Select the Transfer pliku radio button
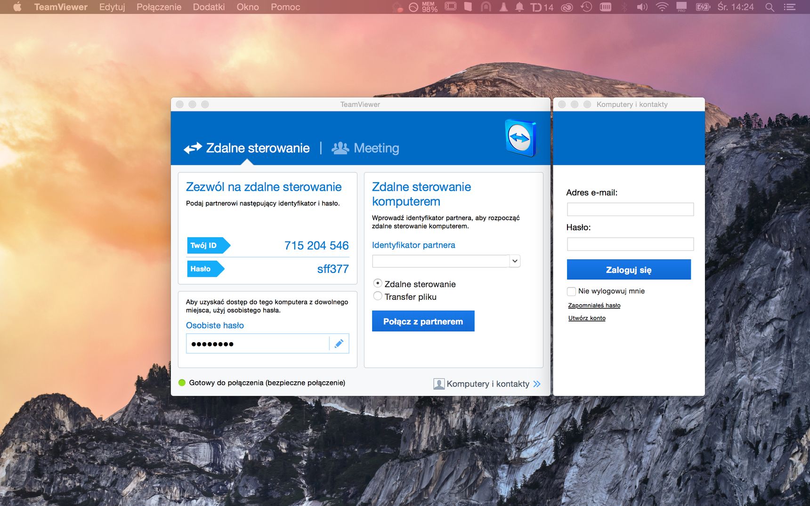The width and height of the screenshot is (810, 506). pos(378,296)
